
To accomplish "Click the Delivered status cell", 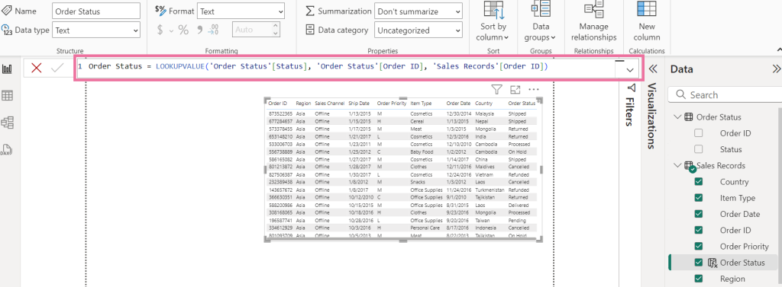I will 518,205.
